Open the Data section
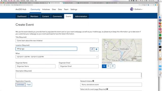The image size is (162, 91). [x=60, y=9]
